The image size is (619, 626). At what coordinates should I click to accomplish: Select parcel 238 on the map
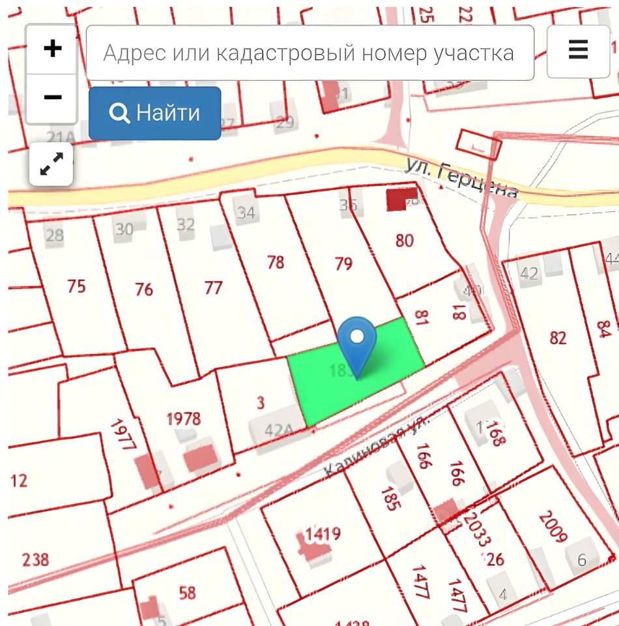click(x=35, y=559)
